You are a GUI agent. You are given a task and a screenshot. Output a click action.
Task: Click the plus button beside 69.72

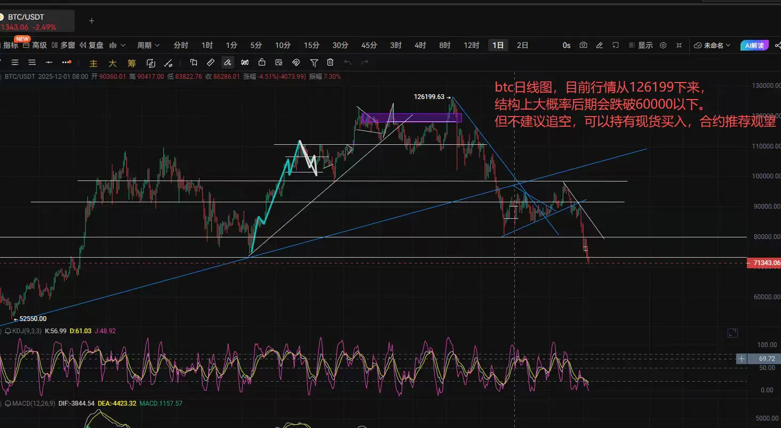coord(741,359)
